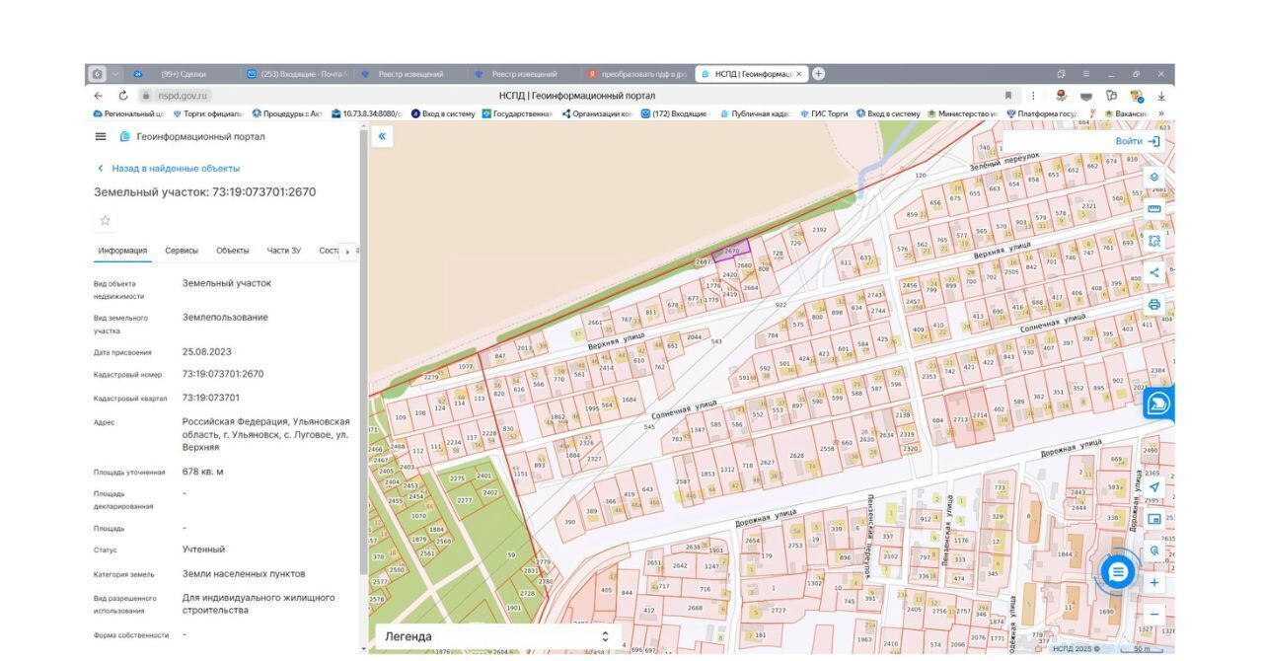
Task: Show more bookmarks with double chevron
Action: click(1161, 113)
